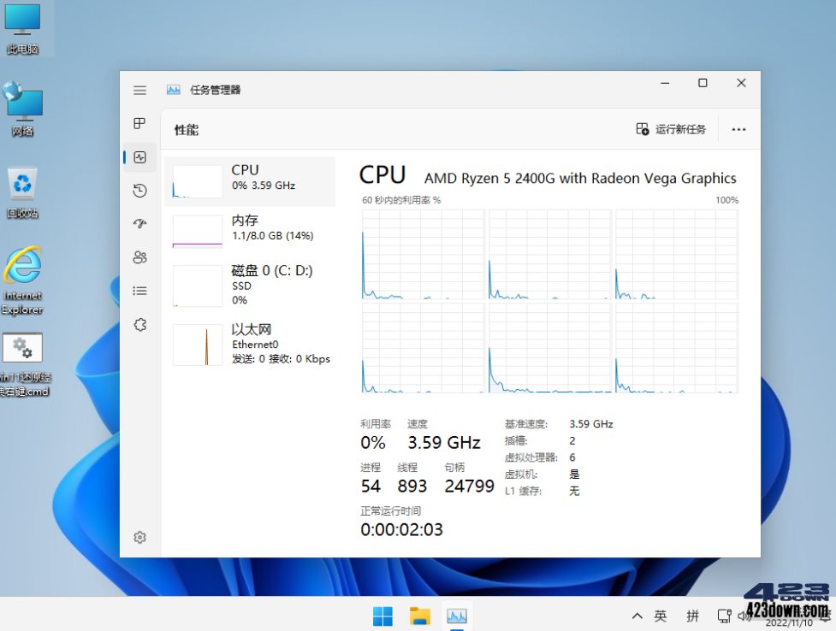Click Task Manager title bar app icon
The width and height of the screenshot is (836, 631).
[x=174, y=90]
